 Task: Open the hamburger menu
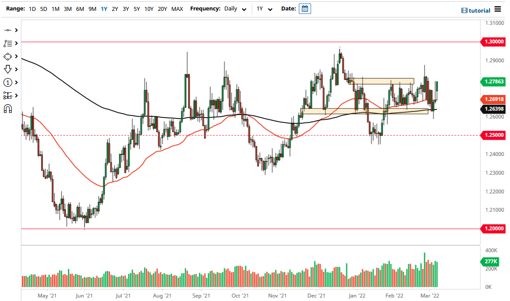click(498, 9)
